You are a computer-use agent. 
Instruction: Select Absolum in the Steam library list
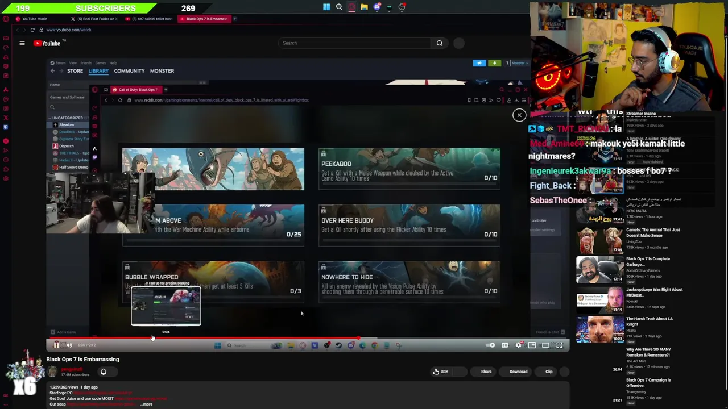click(x=66, y=125)
